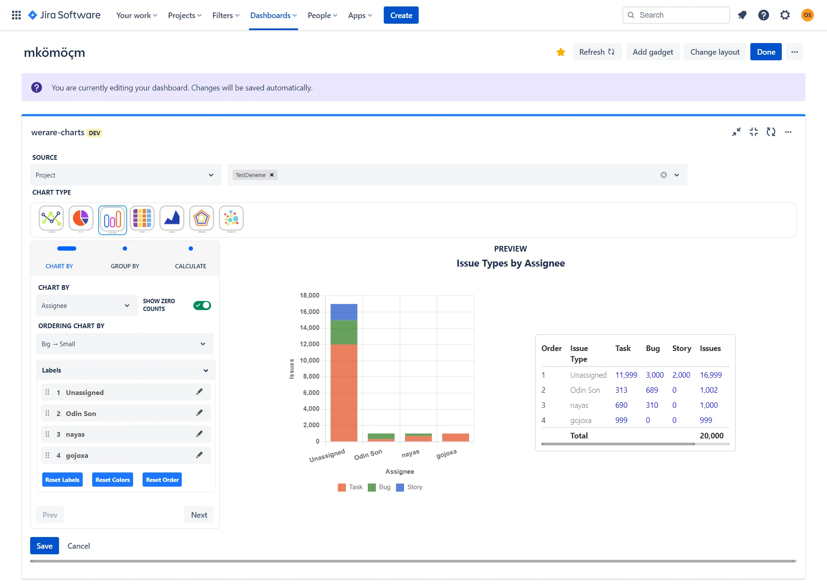Click the Reset Colors button

click(x=112, y=480)
